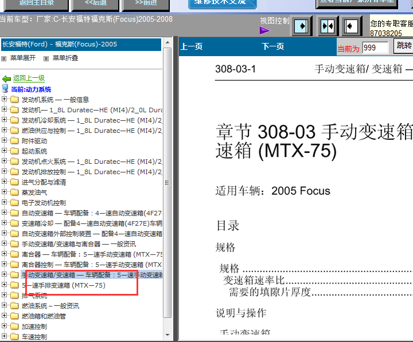Viewport: 413px width, 342px height.
Task: Click the green 返回上一级 arrow icon
Action: pyautogui.click(x=6, y=78)
